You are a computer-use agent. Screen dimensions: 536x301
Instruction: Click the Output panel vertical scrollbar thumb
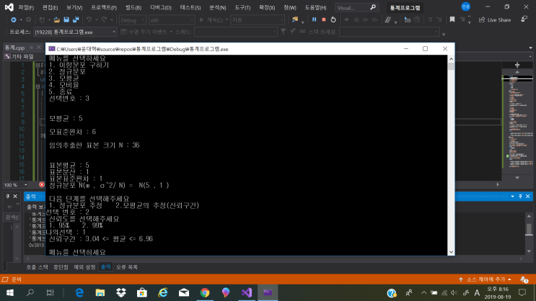pyautogui.click(x=529, y=229)
